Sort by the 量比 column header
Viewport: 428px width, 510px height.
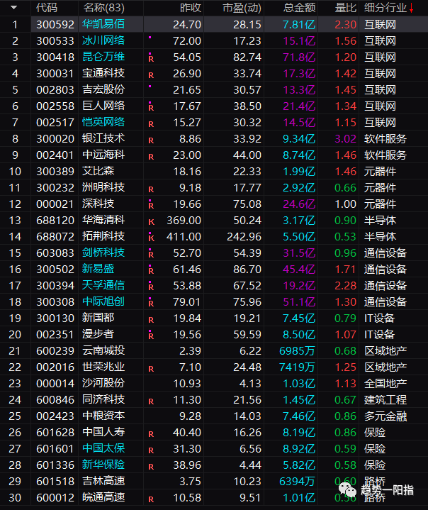(x=346, y=8)
